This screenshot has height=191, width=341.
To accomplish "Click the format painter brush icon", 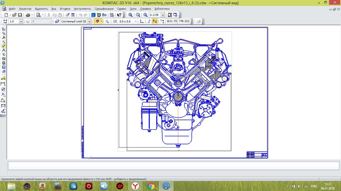I will (68, 15).
